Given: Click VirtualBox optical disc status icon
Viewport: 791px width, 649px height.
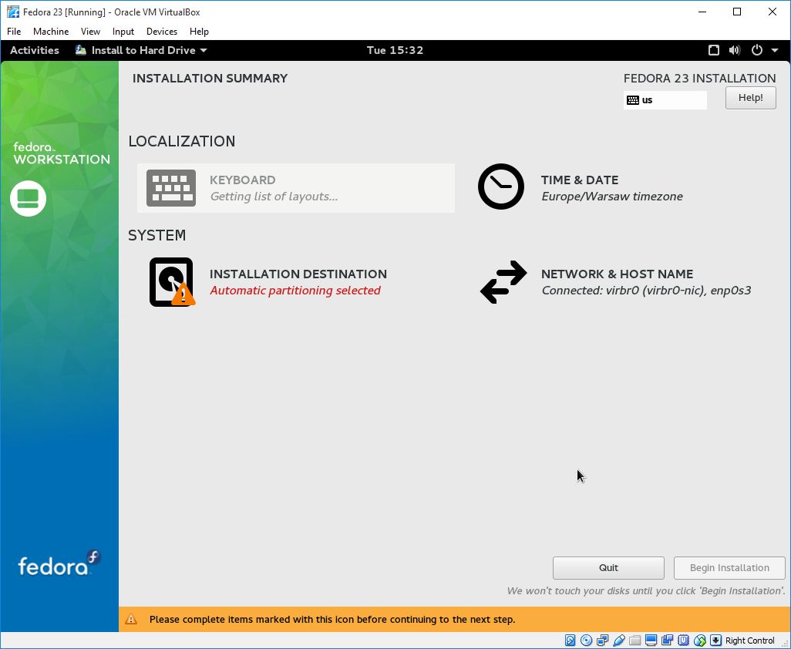Looking at the screenshot, I should point(586,641).
